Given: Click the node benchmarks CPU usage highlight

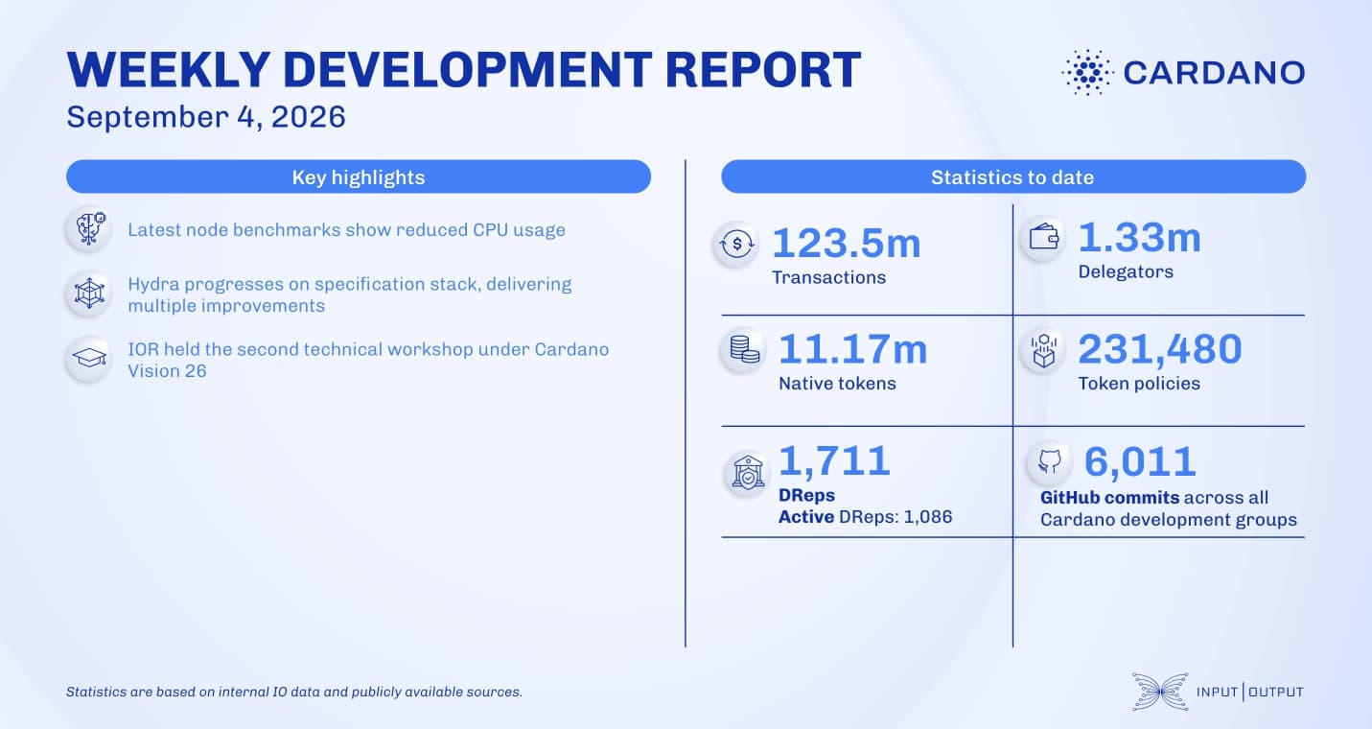Looking at the screenshot, I should [x=346, y=230].
